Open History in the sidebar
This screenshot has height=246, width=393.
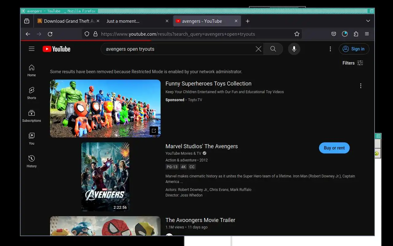(x=32, y=162)
